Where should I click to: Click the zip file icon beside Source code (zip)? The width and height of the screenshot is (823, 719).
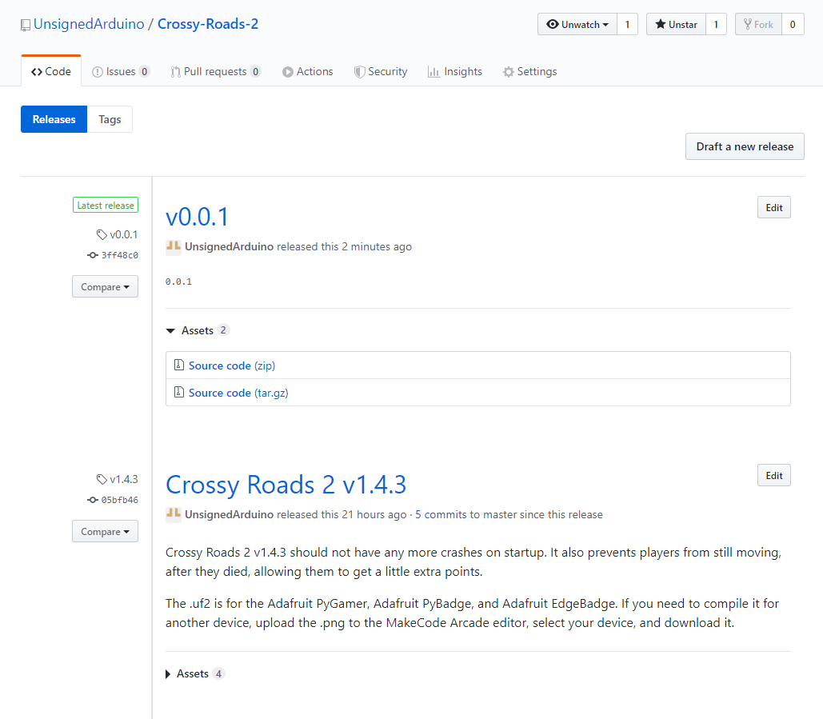coord(179,365)
